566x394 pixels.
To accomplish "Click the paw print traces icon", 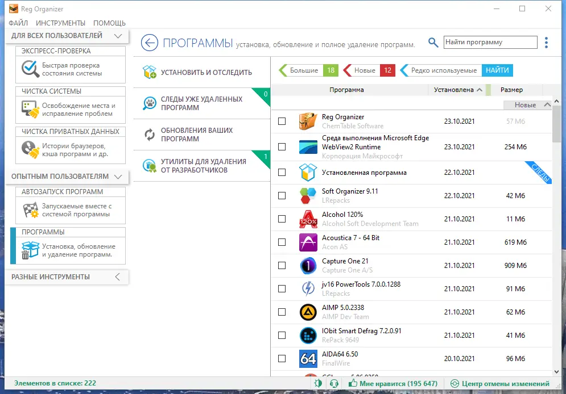I will tap(150, 103).
